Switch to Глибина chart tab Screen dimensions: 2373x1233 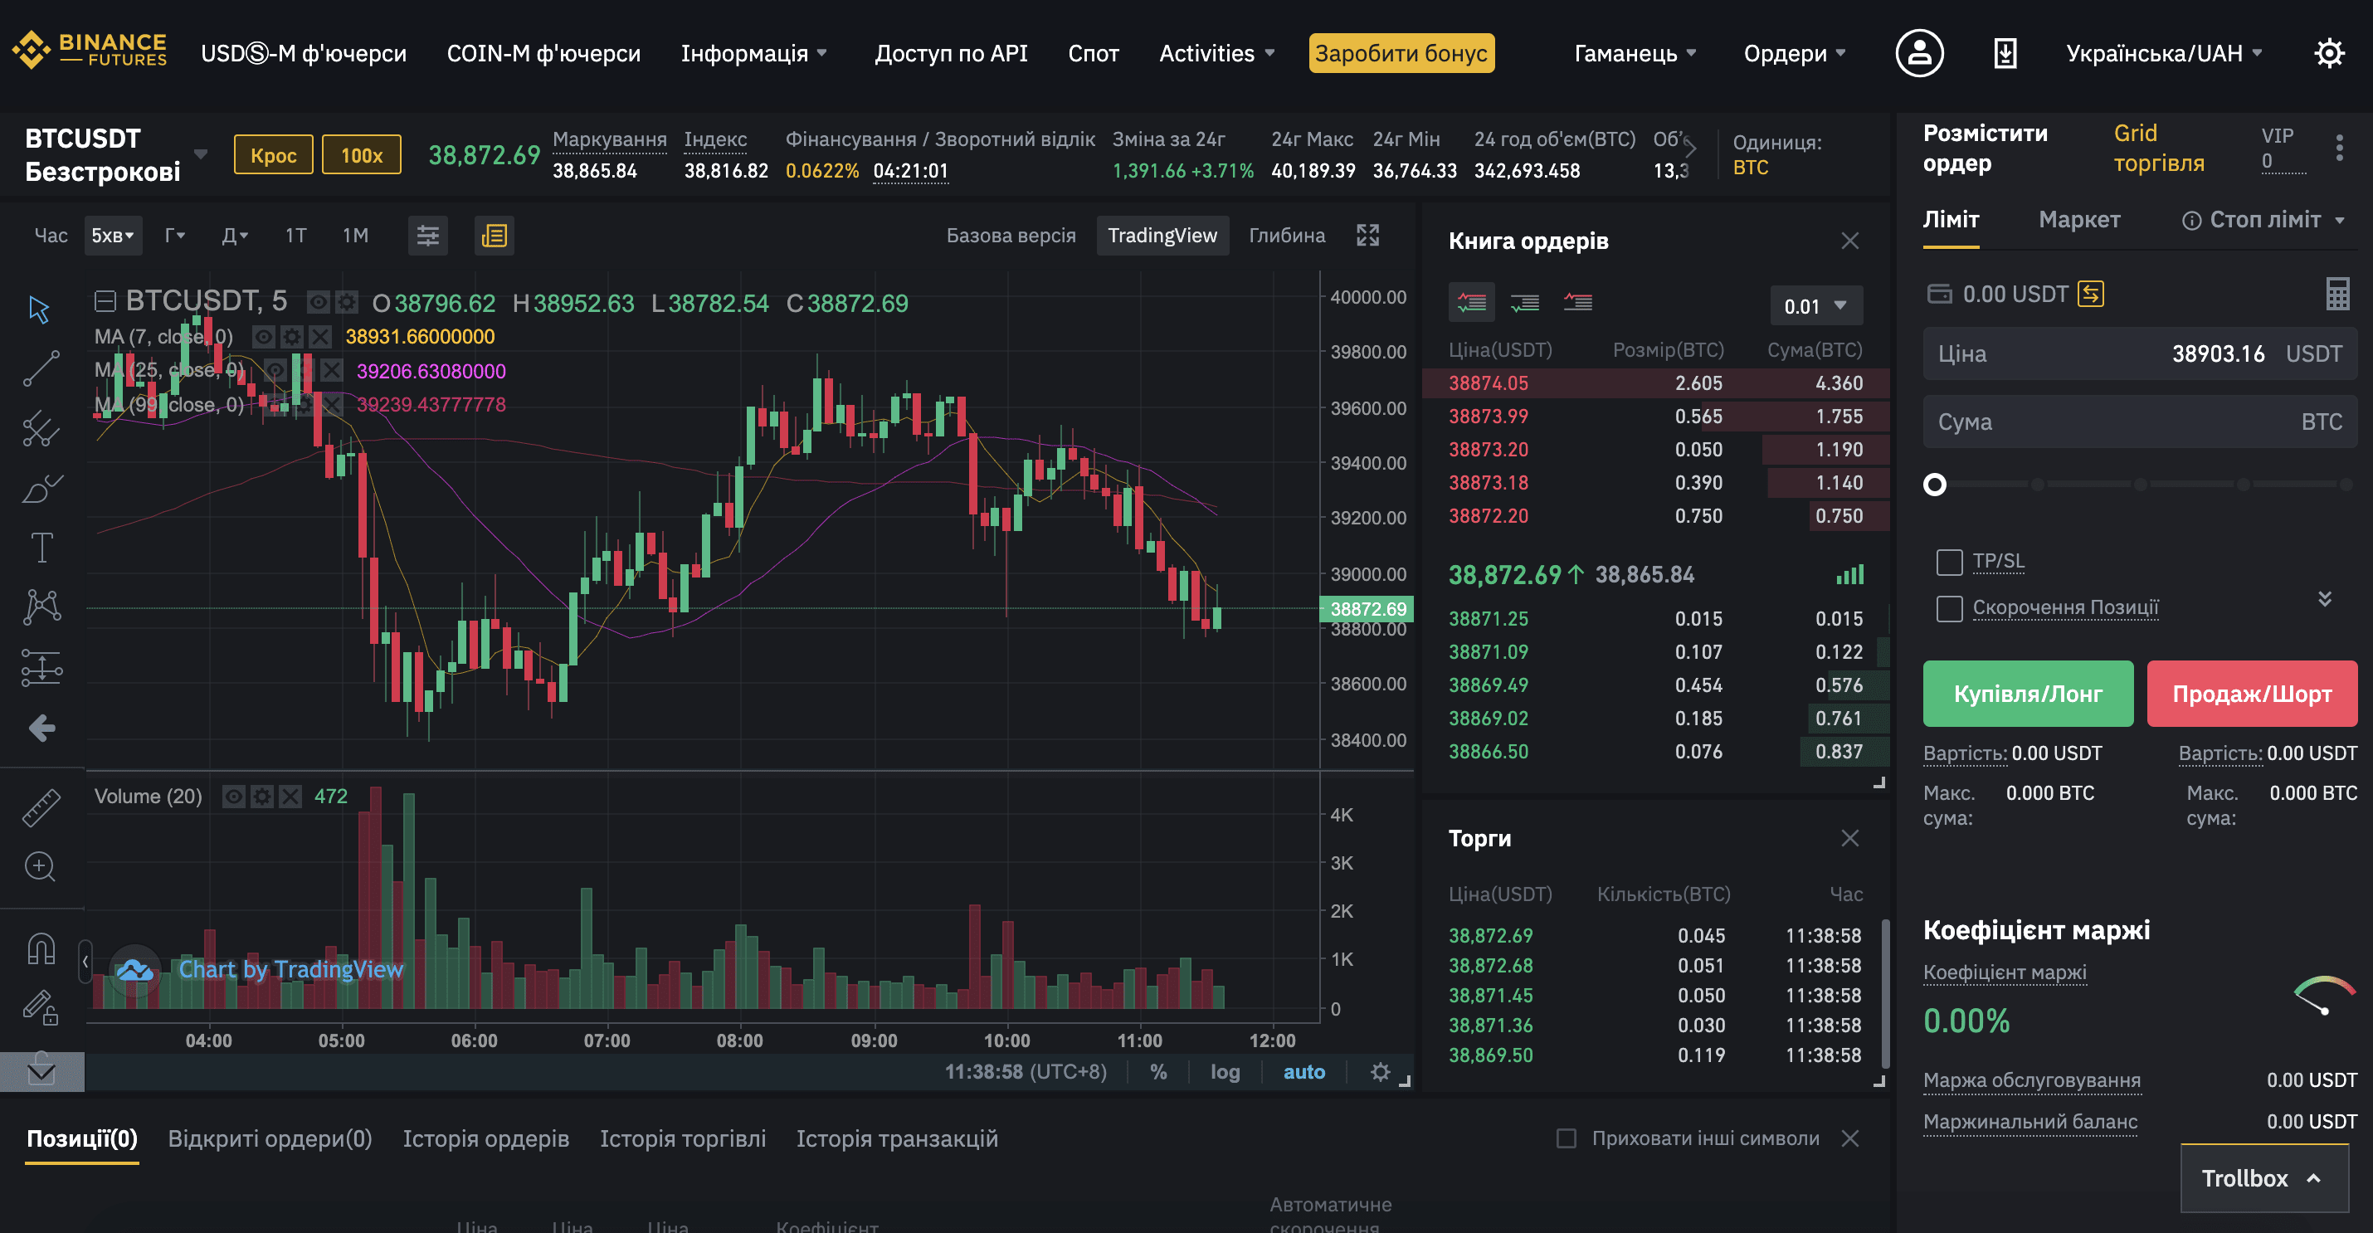coord(1287,235)
